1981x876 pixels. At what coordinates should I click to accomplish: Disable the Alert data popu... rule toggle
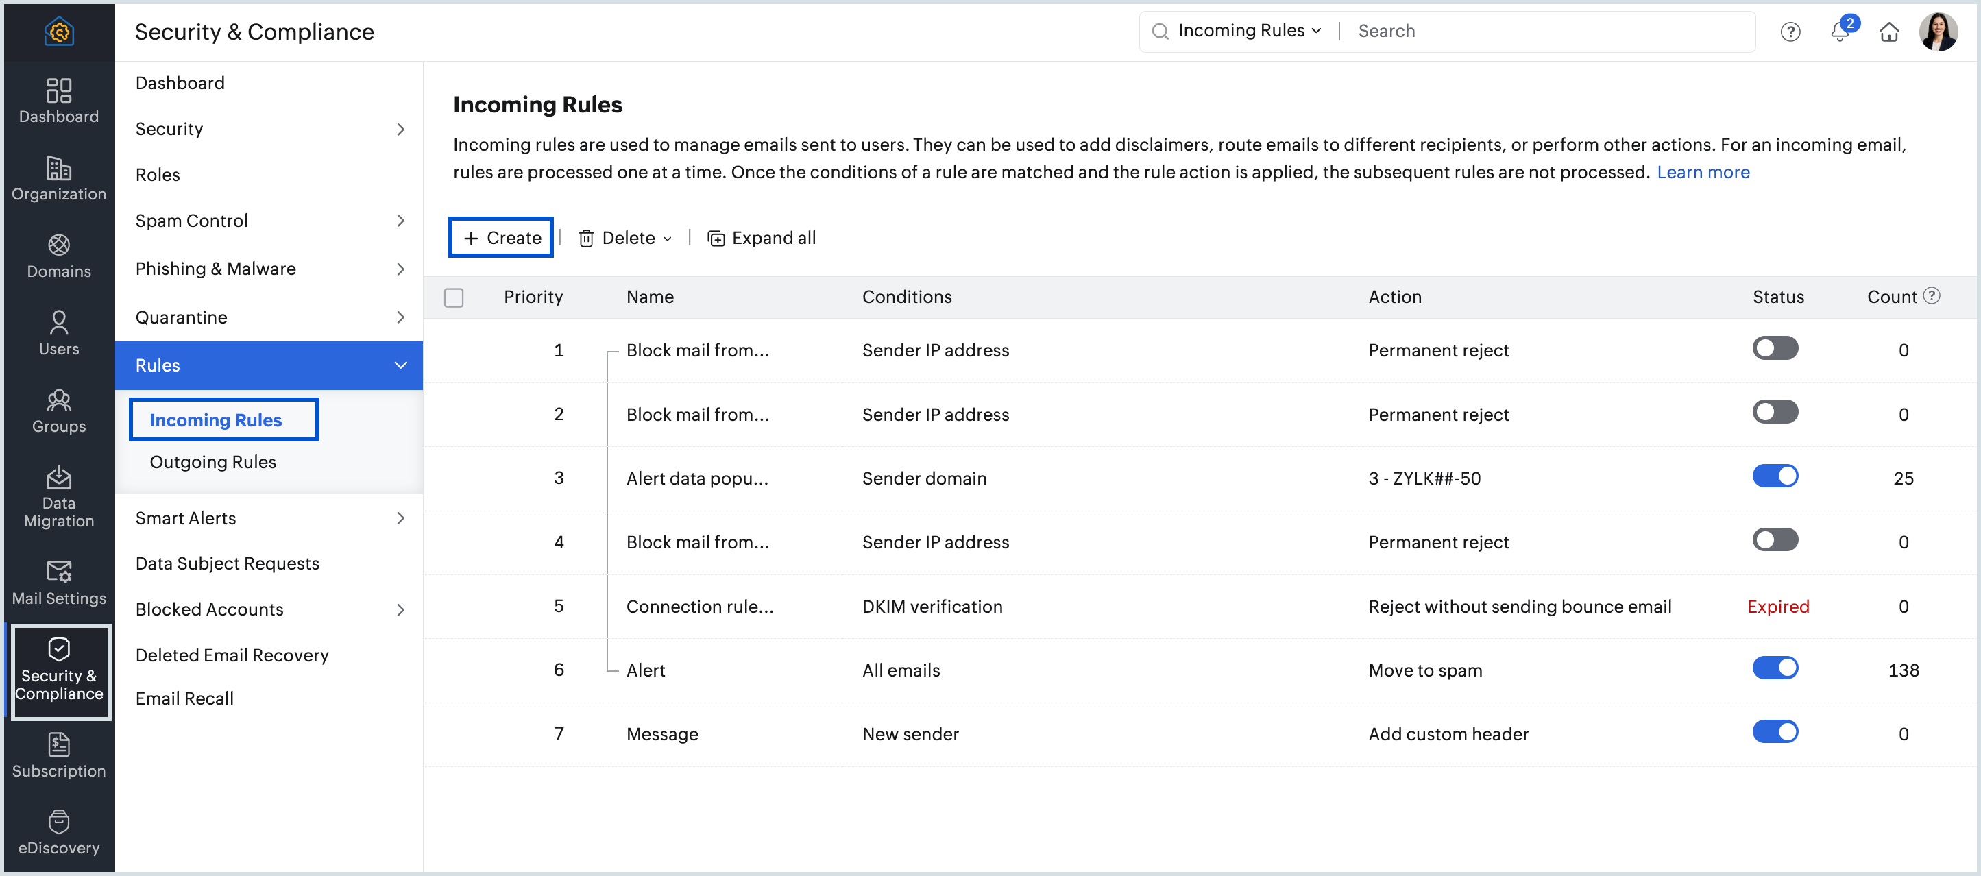pos(1774,477)
